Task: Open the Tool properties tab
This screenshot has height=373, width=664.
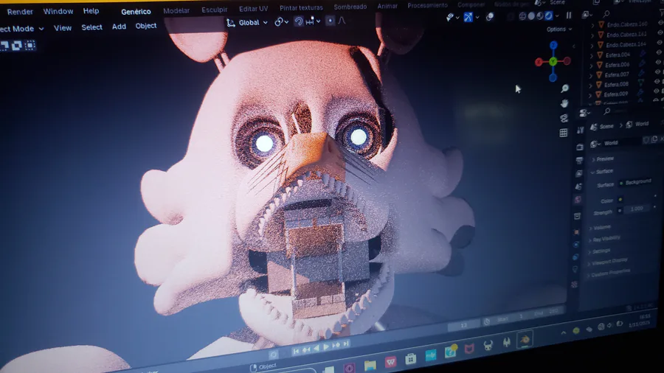Action: click(x=580, y=130)
